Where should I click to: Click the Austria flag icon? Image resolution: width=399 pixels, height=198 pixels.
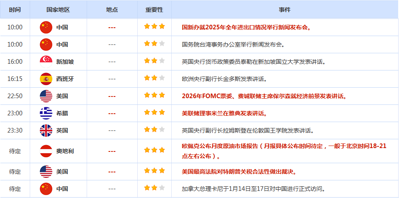[x=46, y=151]
